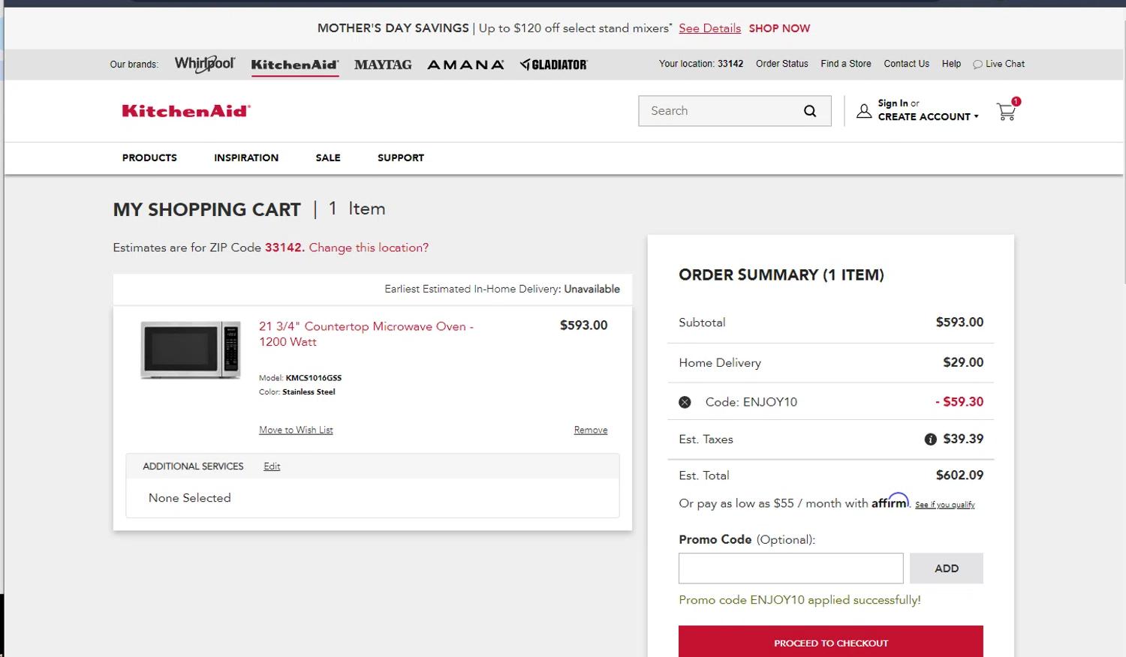Switch to Gladiator brand
This screenshot has width=1126, height=657.
(554, 64)
